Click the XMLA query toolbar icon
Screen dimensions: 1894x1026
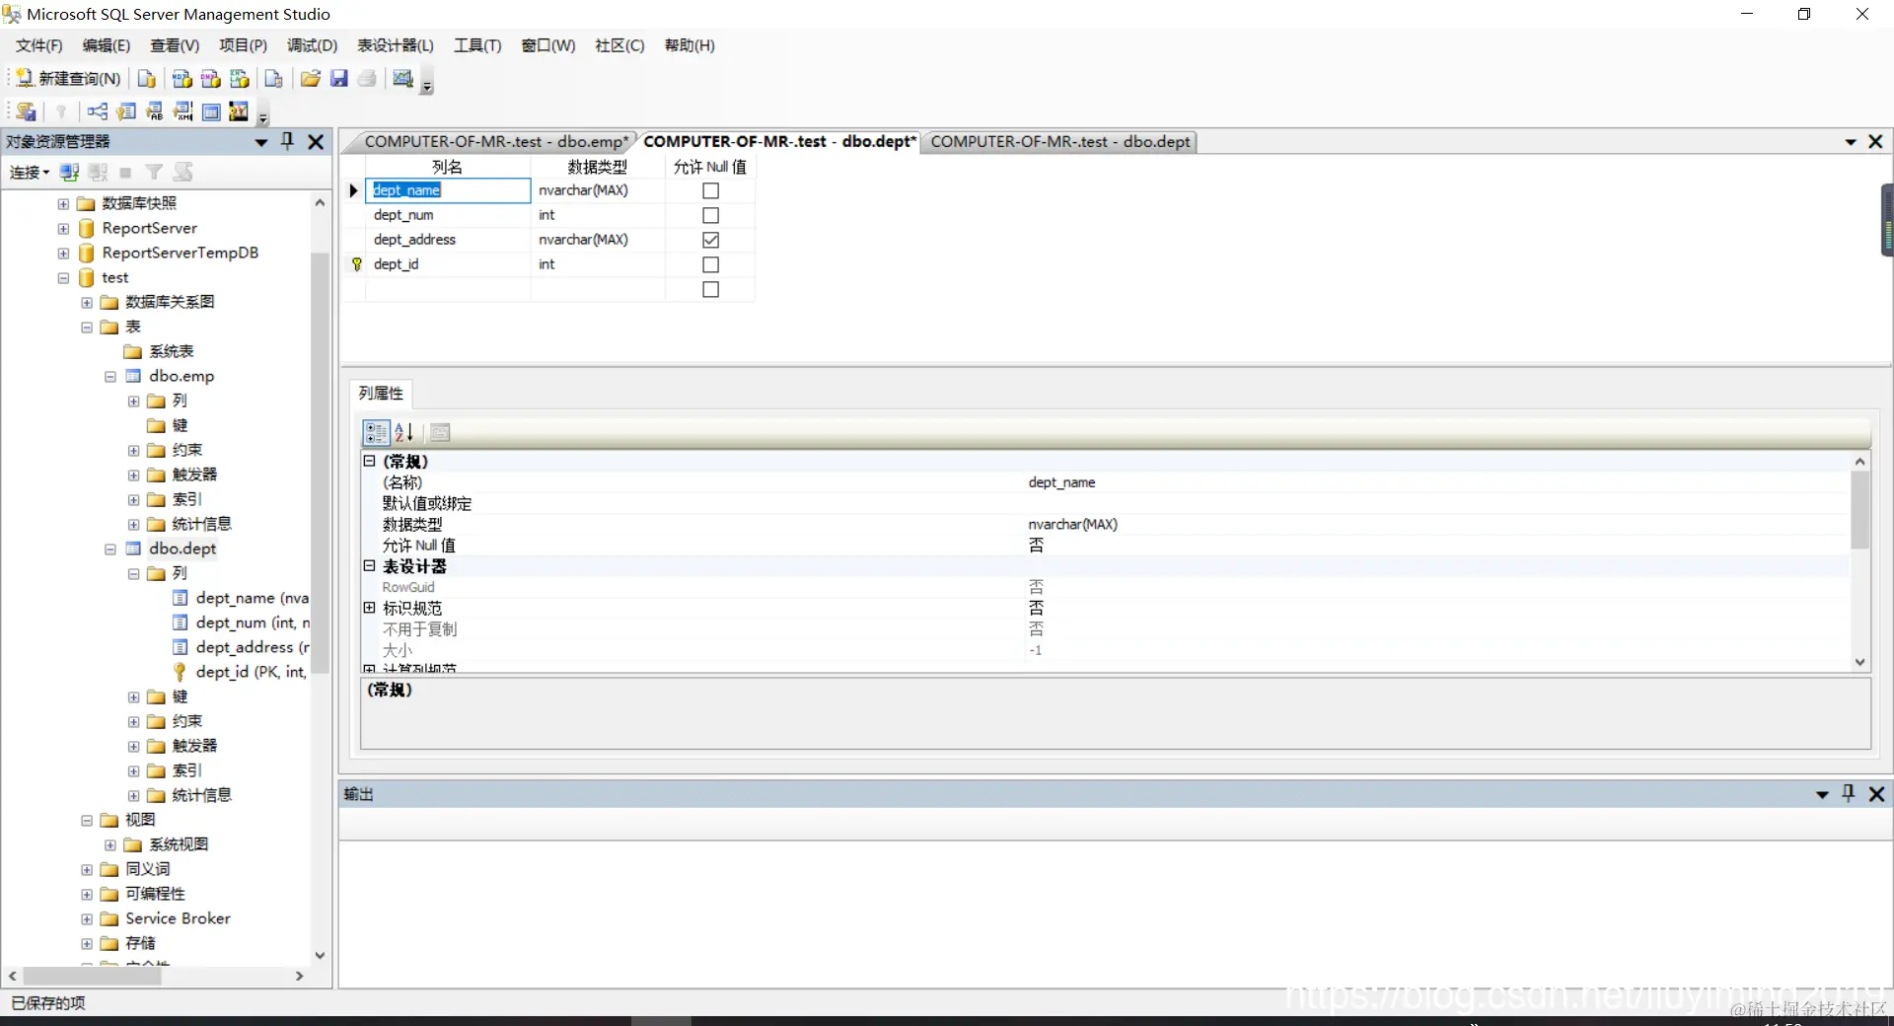[x=240, y=79]
